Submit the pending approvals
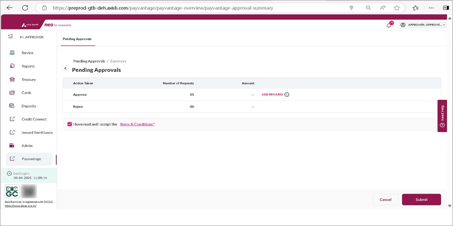This screenshot has width=453, height=226. [421, 200]
